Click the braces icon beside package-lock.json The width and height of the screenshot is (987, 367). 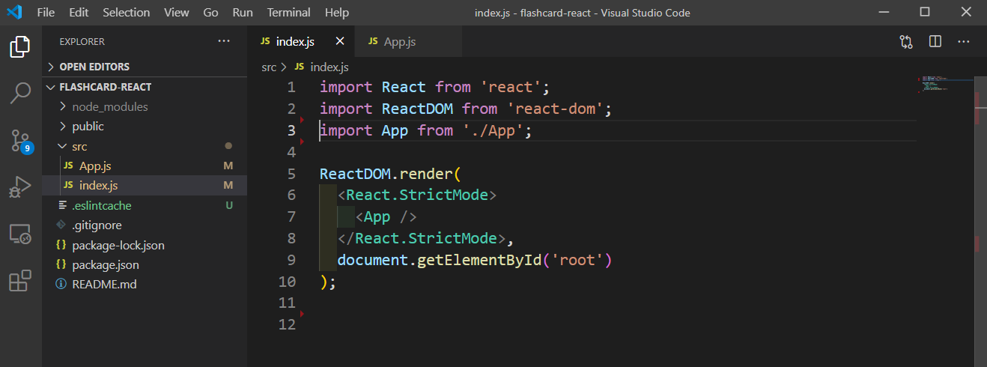61,245
